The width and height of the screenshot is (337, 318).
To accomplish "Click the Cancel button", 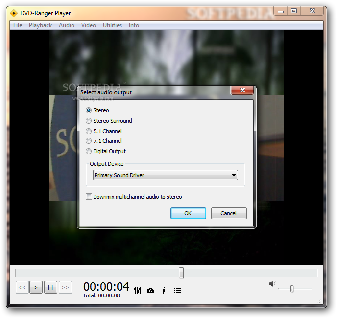I will pos(229,213).
